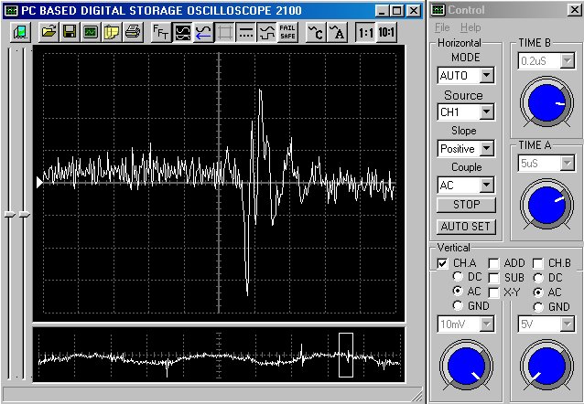
Task: Select the 10:1 probe ratio button
Action: click(386, 32)
